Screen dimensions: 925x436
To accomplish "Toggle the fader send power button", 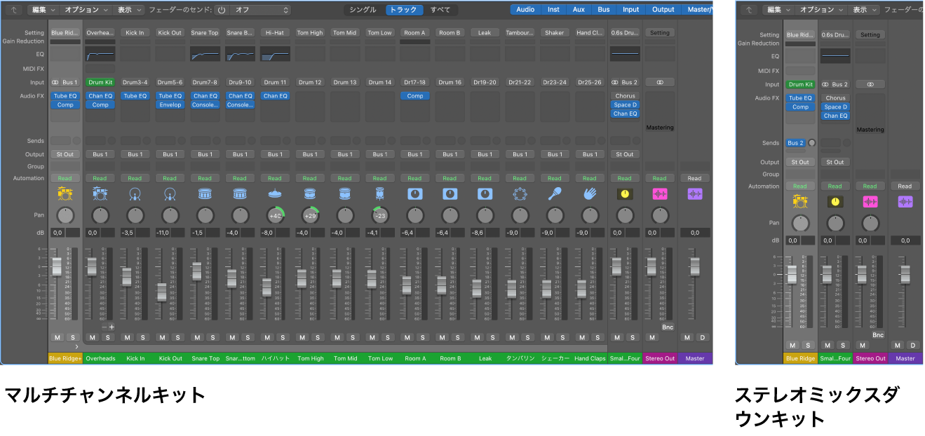I will coord(222,11).
